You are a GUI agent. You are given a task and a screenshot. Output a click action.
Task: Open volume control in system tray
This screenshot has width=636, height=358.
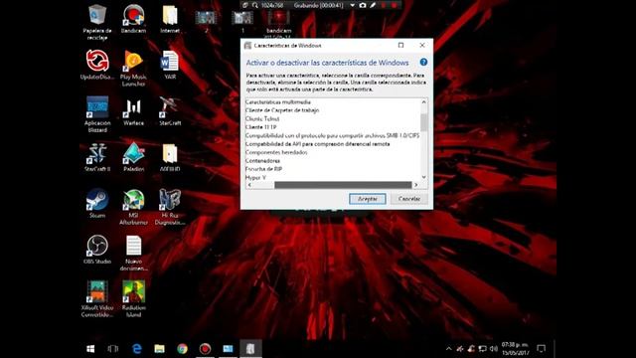[493, 349]
